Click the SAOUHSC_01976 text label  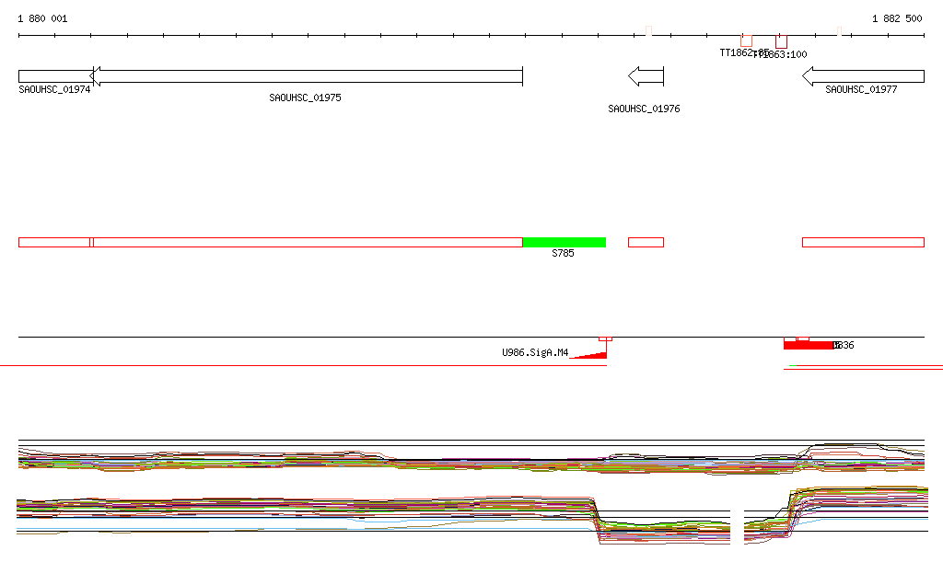(x=644, y=109)
